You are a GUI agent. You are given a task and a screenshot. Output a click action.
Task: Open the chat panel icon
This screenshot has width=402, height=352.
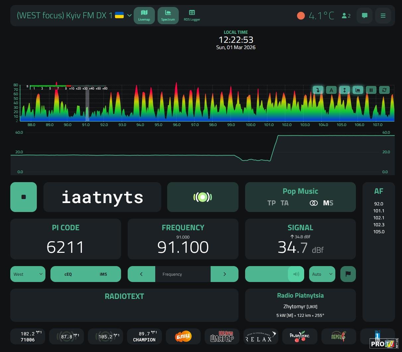tap(365, 16)
